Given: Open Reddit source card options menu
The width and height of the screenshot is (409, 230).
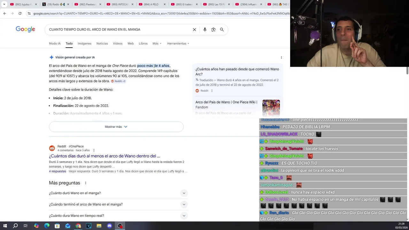Looking at the screenshot, I should coord(212,91).
